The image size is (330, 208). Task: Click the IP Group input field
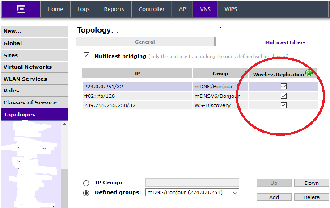[192, 182]
